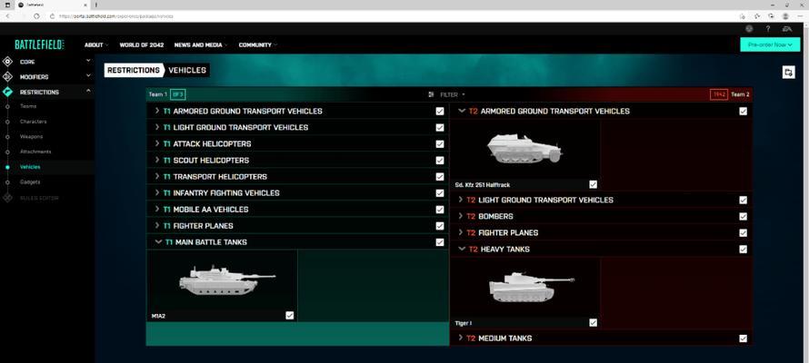Click the EA logo icon in top bar
The image size is (809, 363).
[787, 29]
